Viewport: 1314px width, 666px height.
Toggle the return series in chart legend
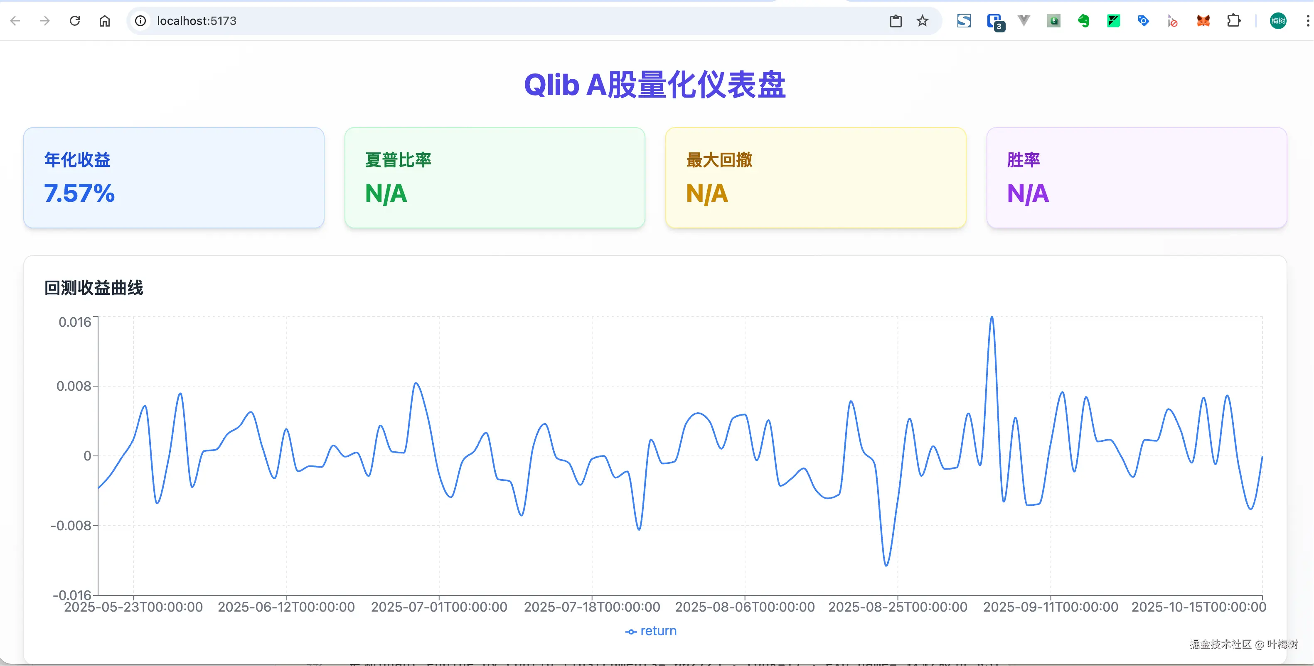click(651, 631)
